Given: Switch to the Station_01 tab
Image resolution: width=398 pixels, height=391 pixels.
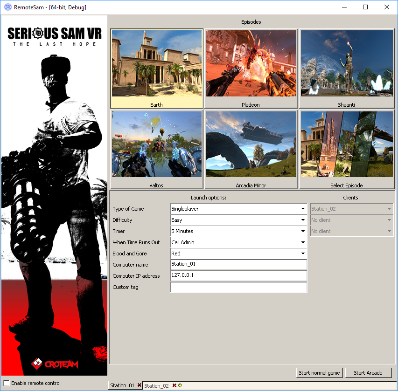Looking at the screenshot, I should pyautogui.click(x=122, y=385).
